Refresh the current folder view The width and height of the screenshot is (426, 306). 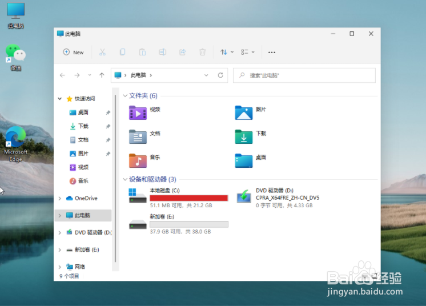220,75
